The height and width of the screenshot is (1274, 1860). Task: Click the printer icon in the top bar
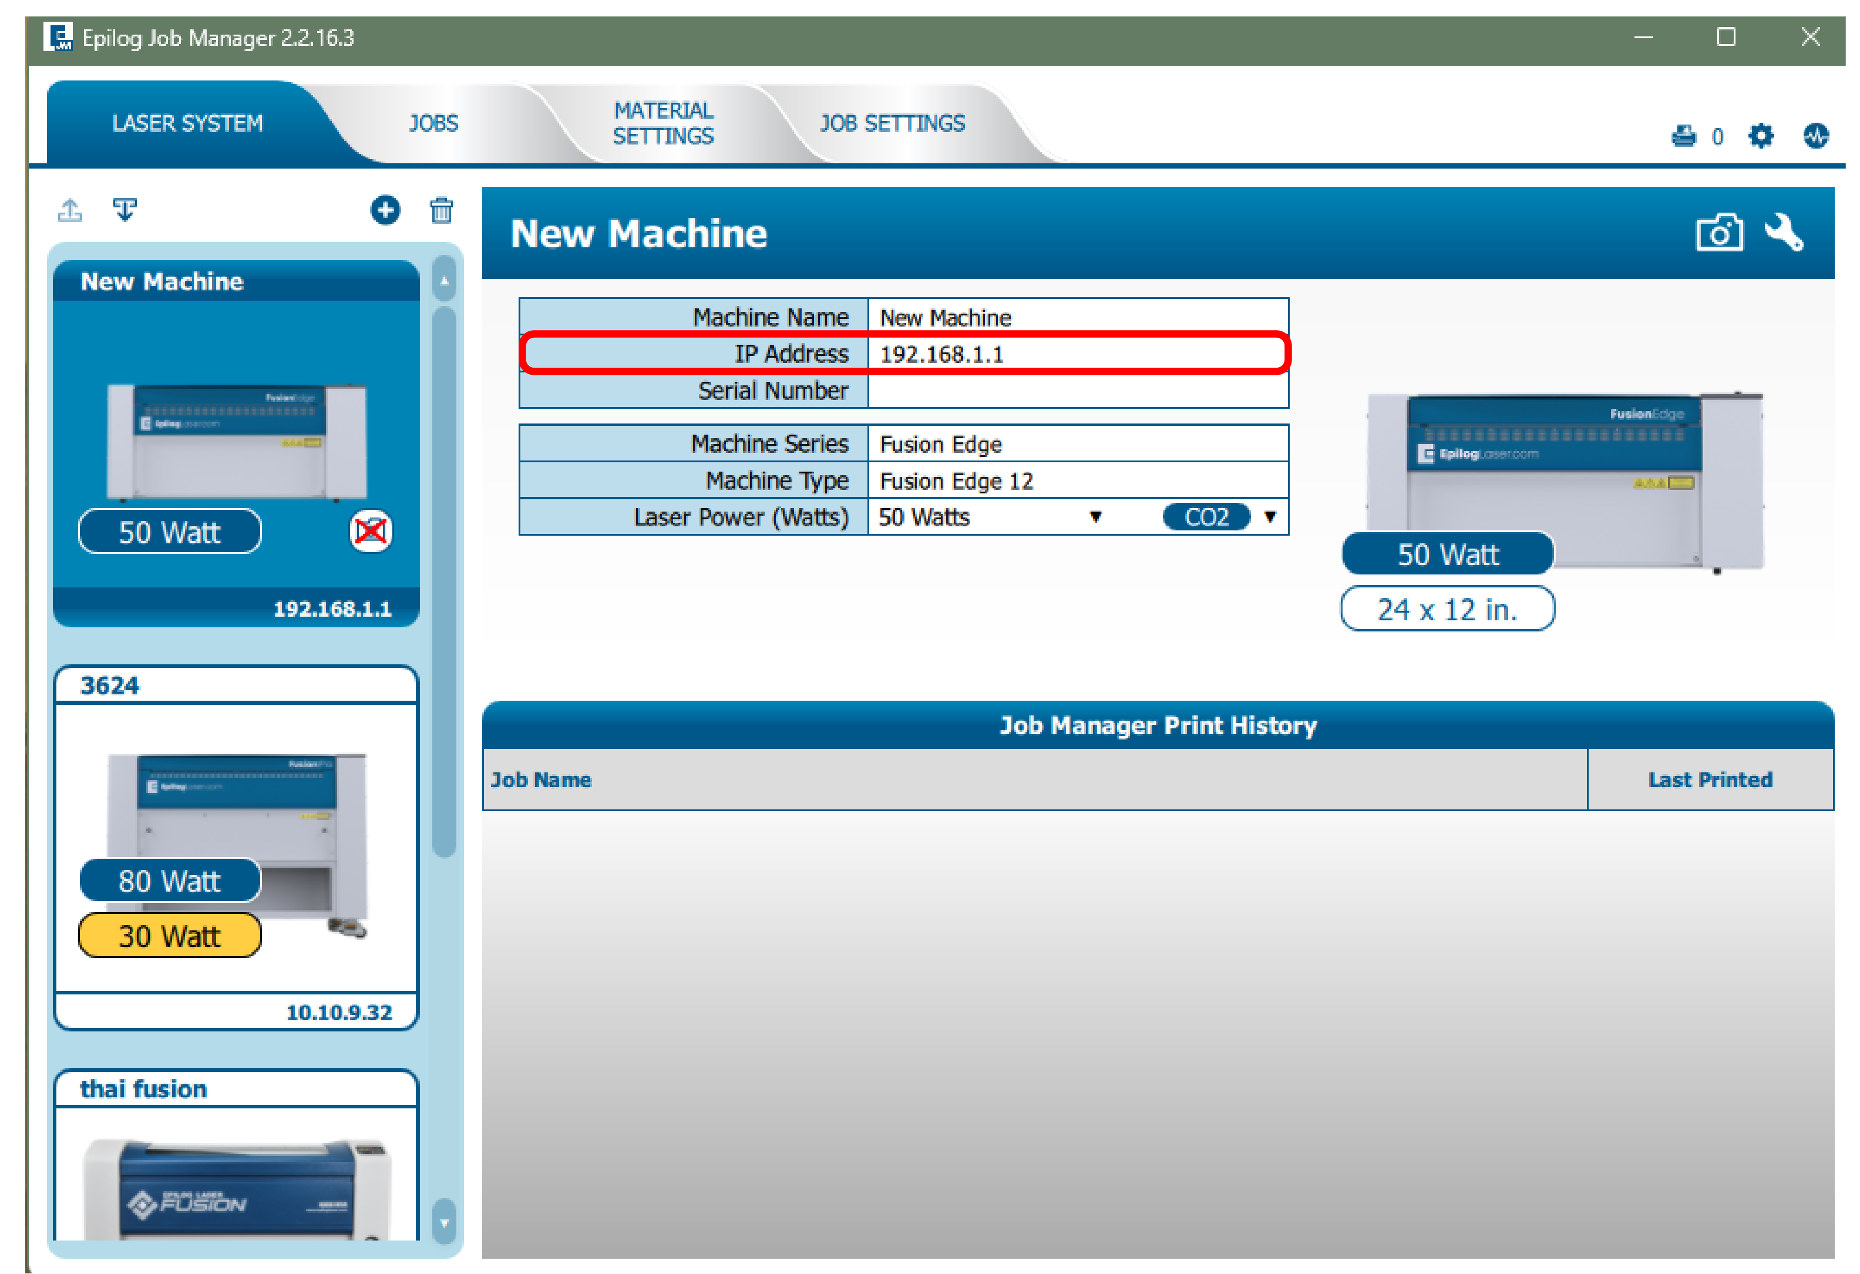point(1685,136)
